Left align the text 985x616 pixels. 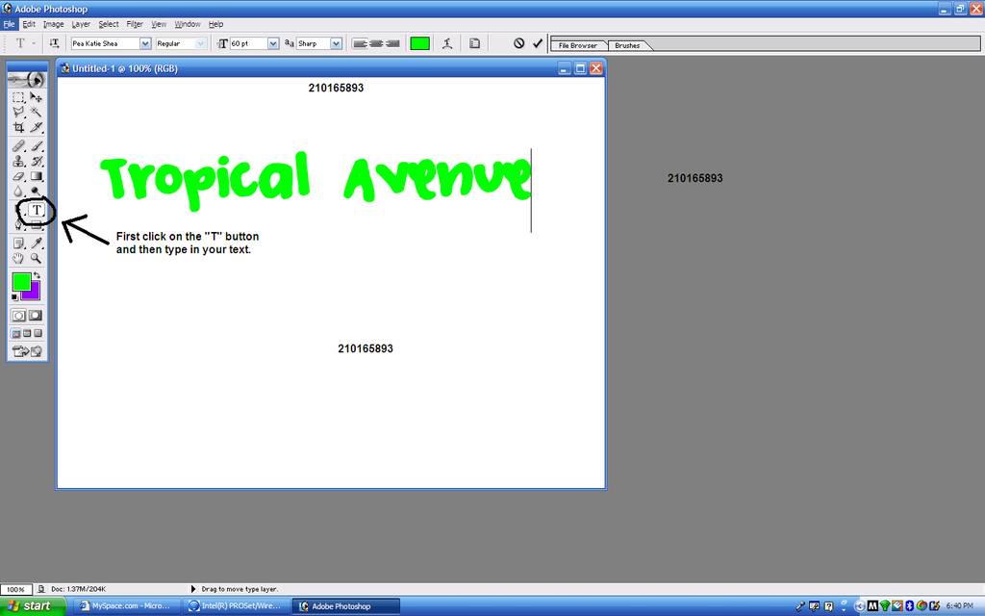[360, 43]
